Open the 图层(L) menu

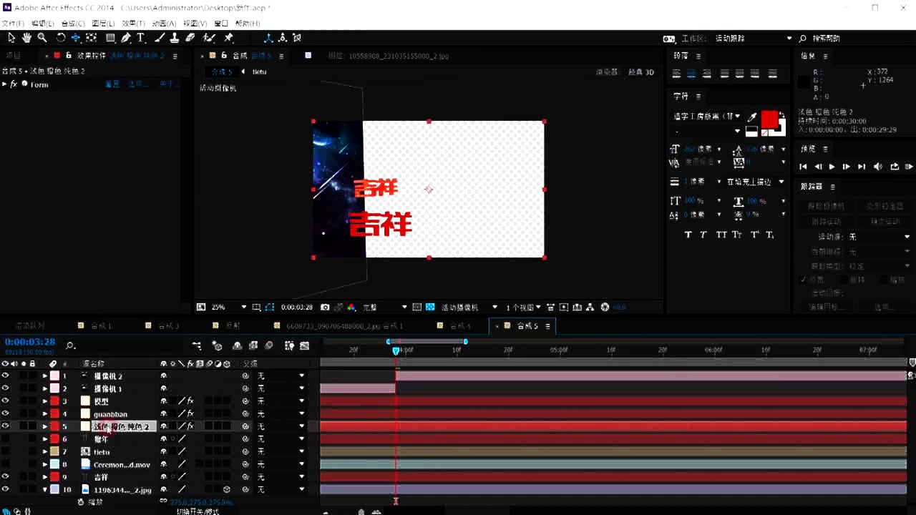pyautogui.click(x=104, y=24)
